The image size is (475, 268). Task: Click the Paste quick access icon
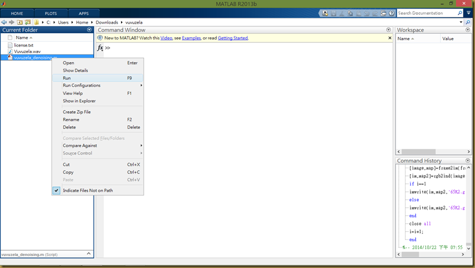click(359, 13)
